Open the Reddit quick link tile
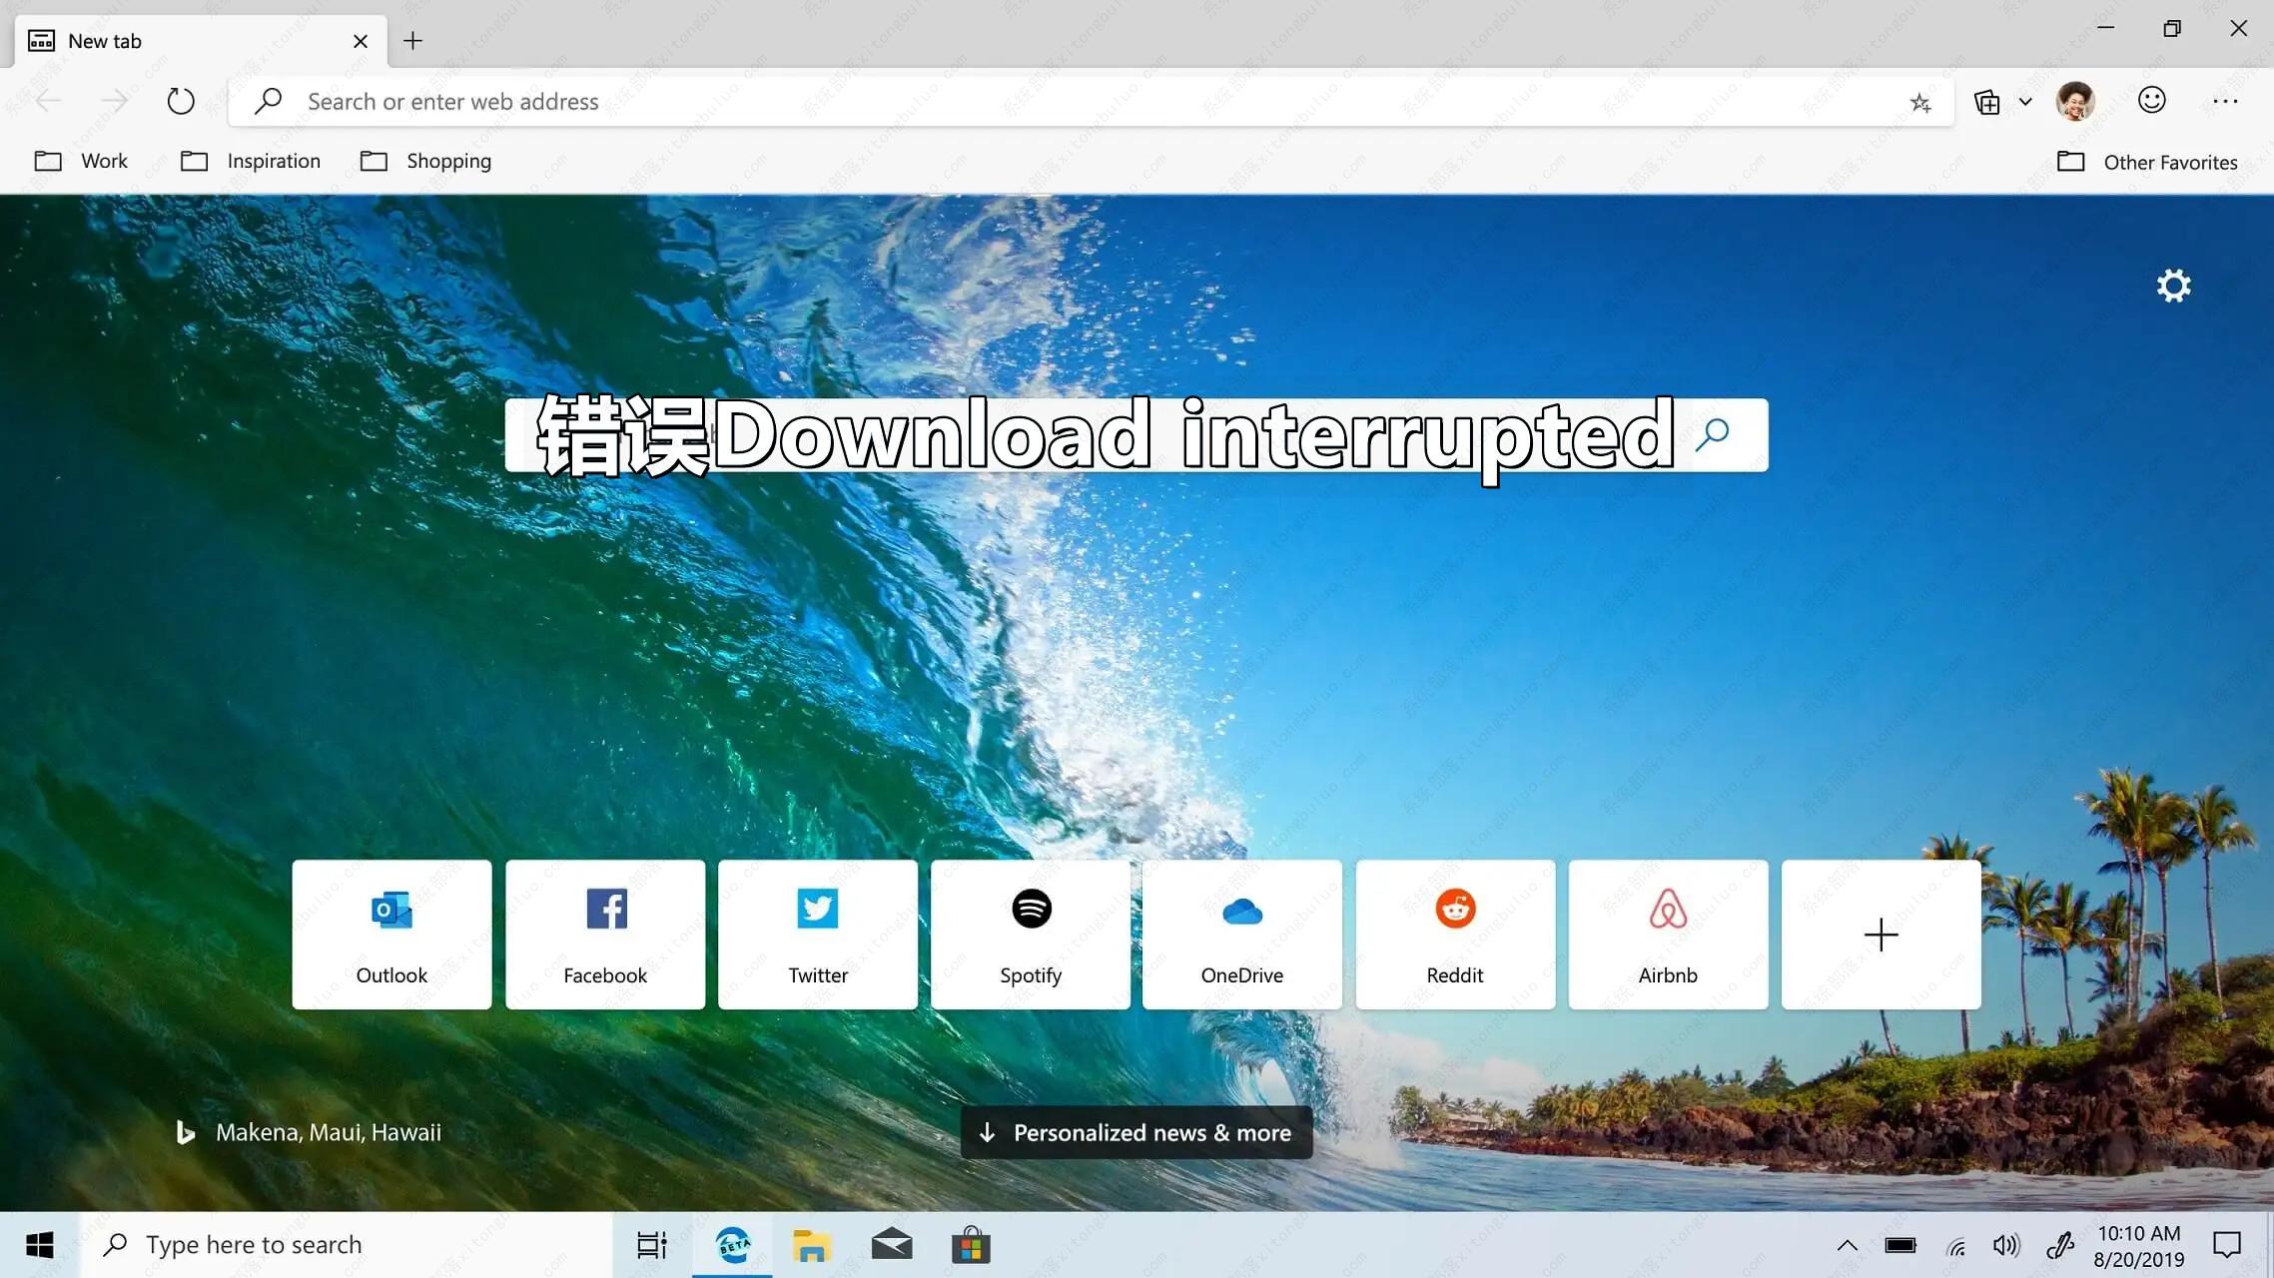Viewport: 2274px width, 1278px height. pyautogui.click(x=1454, y=935)
